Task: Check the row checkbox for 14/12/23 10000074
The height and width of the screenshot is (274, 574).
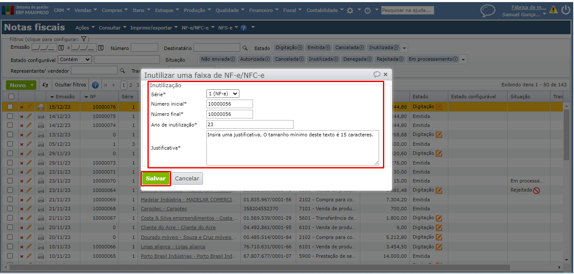Action: click(x=10, y=126)
